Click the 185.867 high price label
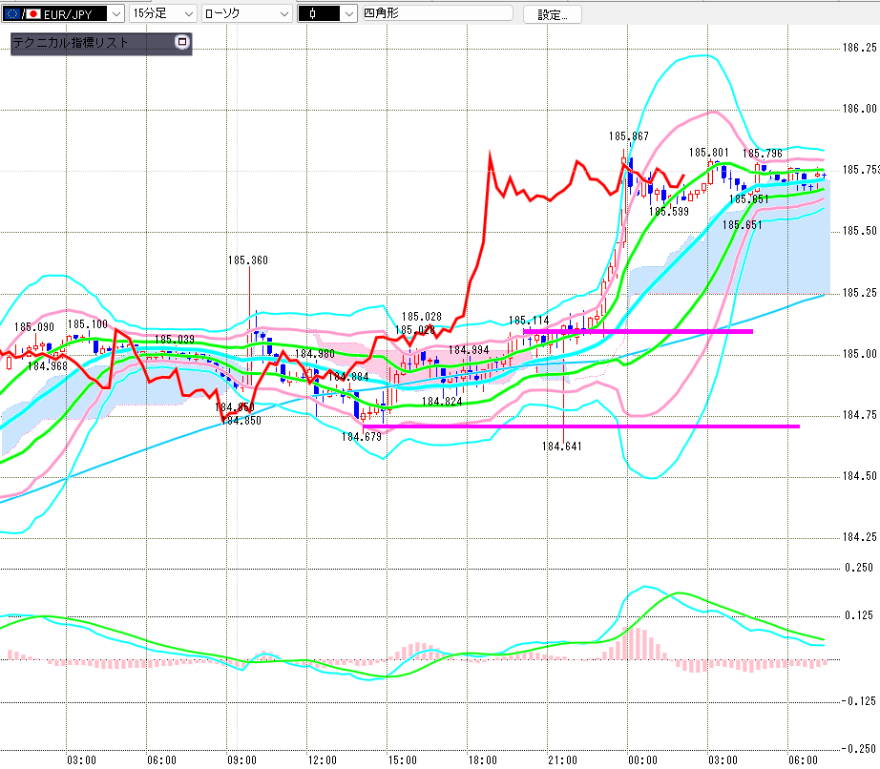 pyautogui.click(x=629, y=136)
